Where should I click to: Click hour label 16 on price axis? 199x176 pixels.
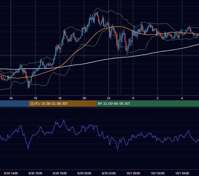35,98
